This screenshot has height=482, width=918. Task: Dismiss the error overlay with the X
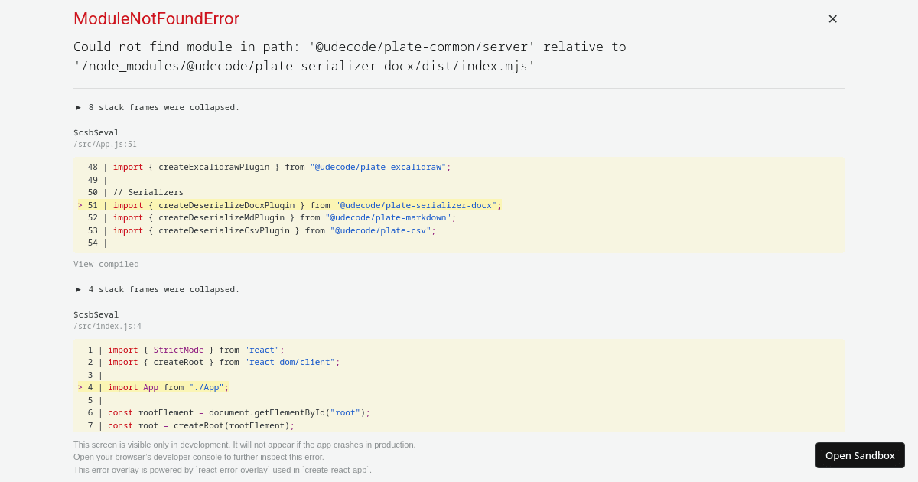[832, 18]
